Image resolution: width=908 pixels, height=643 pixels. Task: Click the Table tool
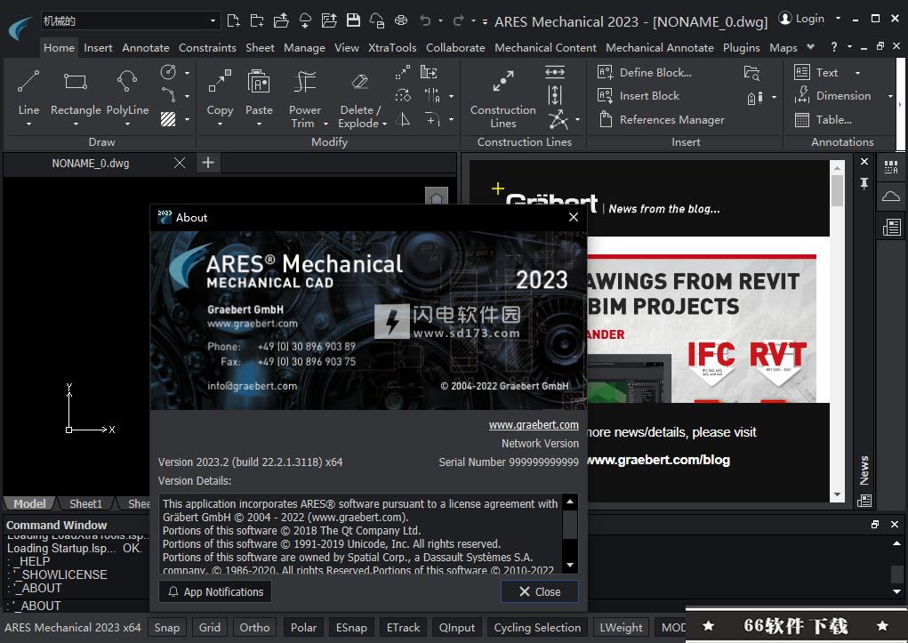tap(823, 119)
